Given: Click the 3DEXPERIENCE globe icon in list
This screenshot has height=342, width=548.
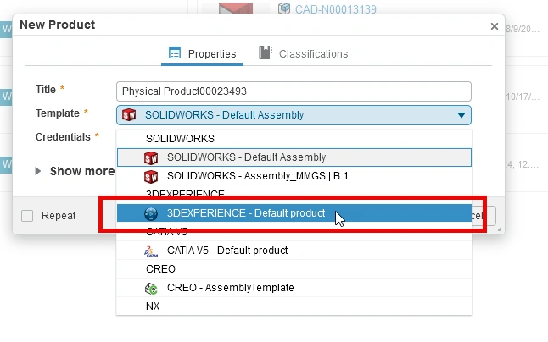Looking at the screenshot, I should point(151,213).
